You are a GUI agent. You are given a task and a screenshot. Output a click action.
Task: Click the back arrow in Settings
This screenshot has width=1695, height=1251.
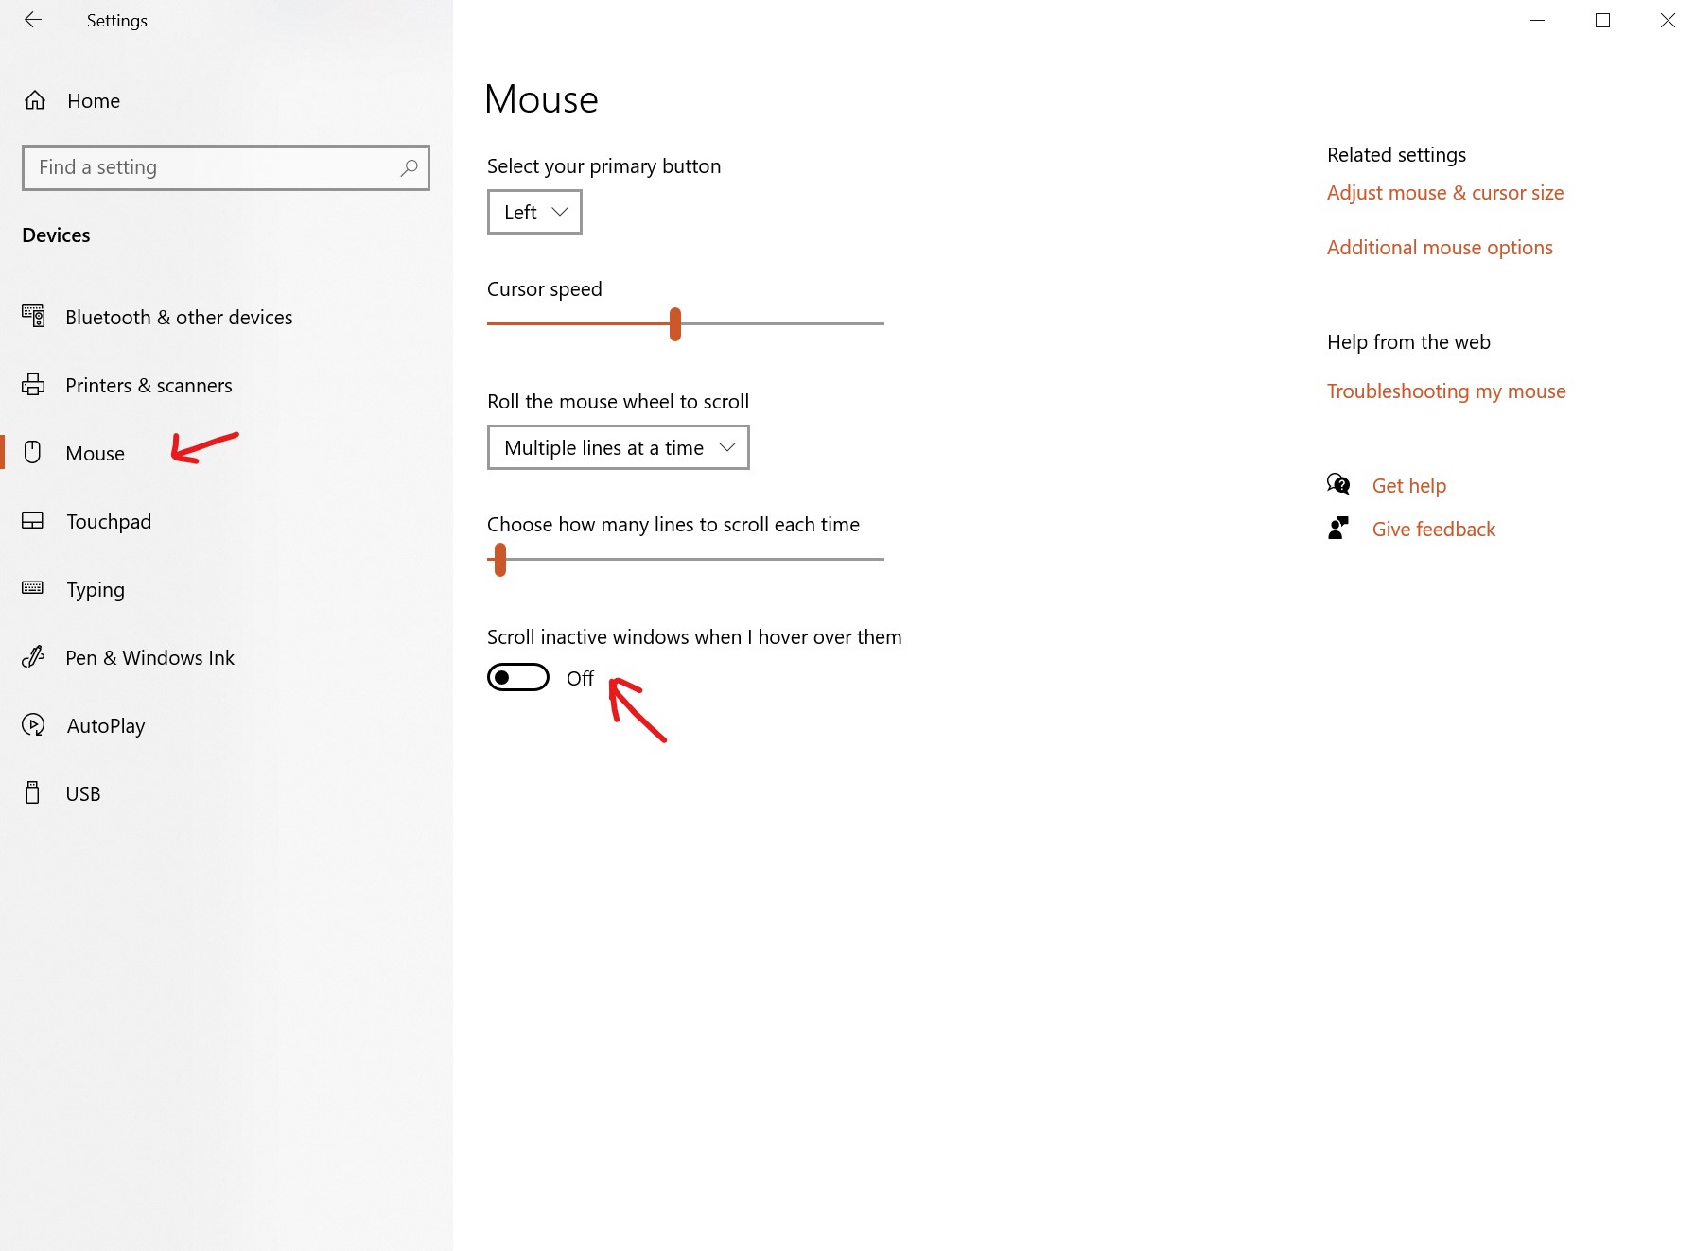pyautogui.click(x=33, y=20)
